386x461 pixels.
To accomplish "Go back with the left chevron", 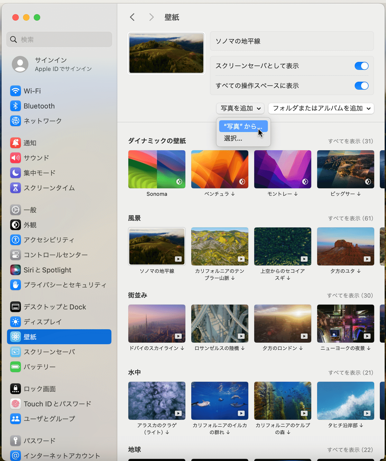I will 132,17.
